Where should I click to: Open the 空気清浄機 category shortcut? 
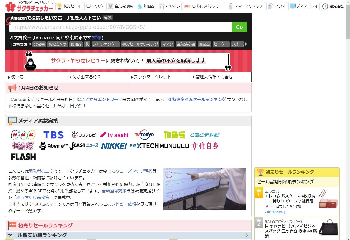[x=120, y=6]
